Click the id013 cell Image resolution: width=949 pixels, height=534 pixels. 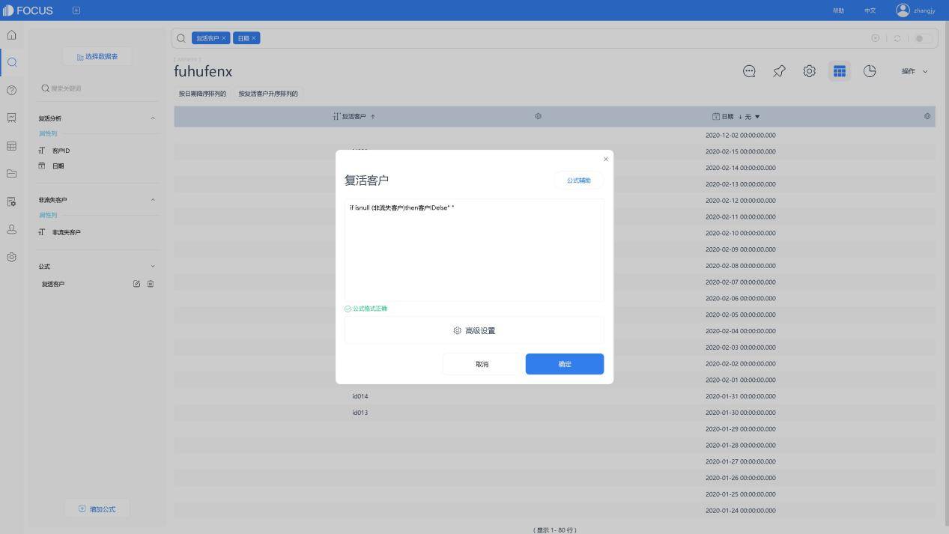(360, 413)
